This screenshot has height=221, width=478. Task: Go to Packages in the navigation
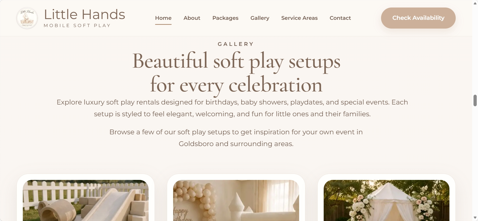coord(225,18)
